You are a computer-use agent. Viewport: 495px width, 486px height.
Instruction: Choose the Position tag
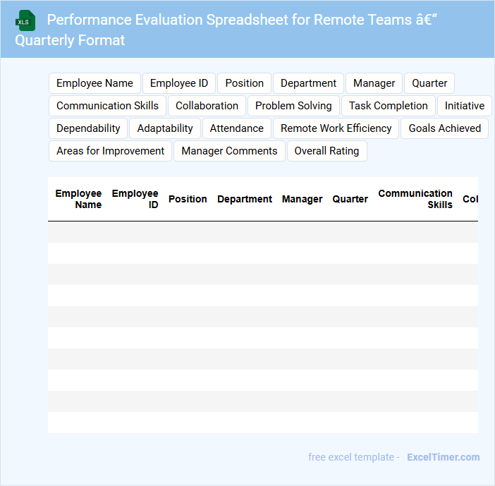(x=244, y=83)
